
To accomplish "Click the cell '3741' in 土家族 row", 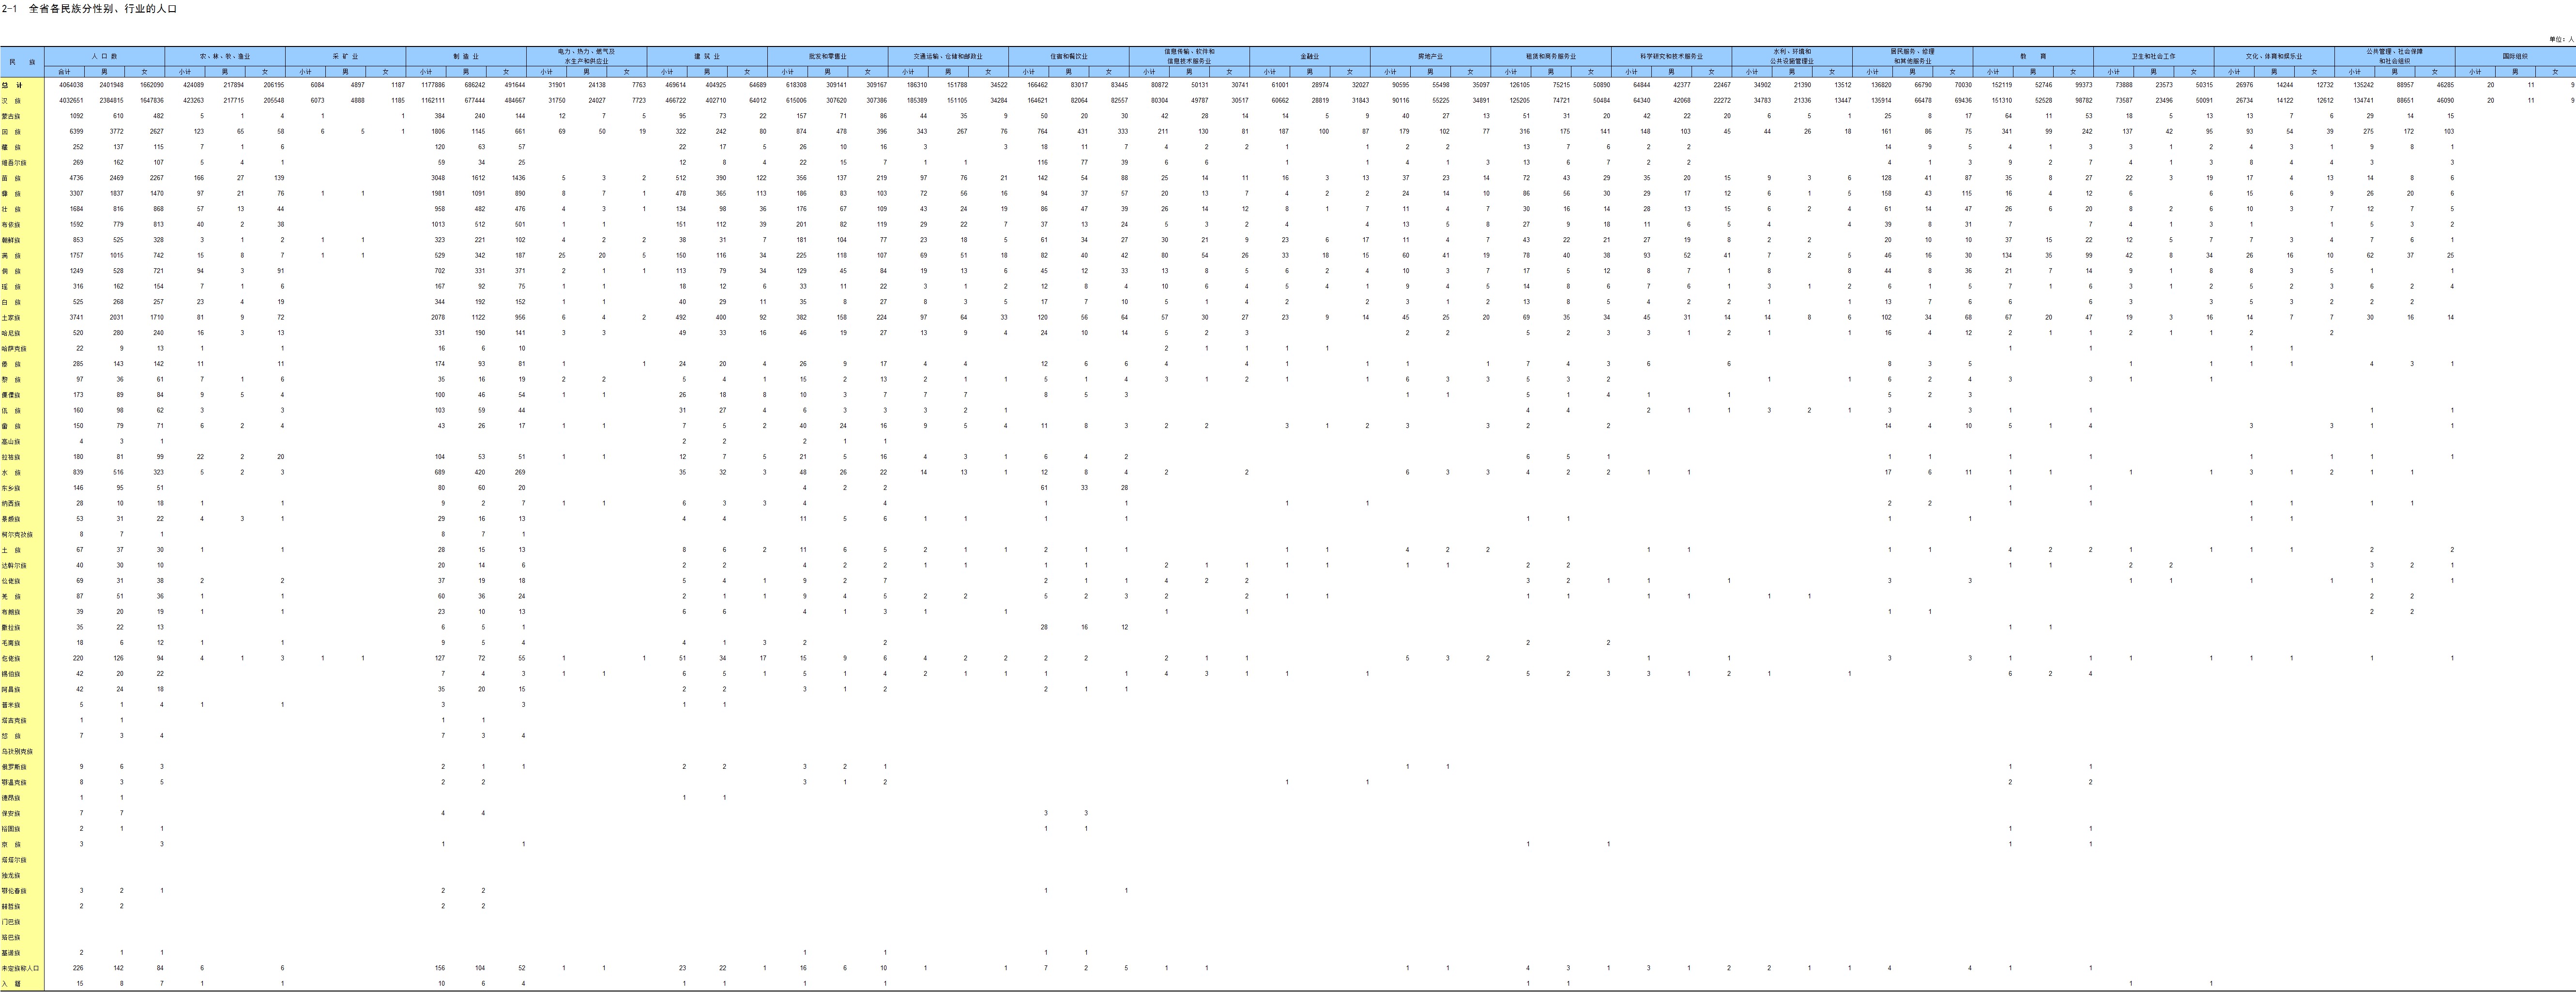I will coord(77,317).
